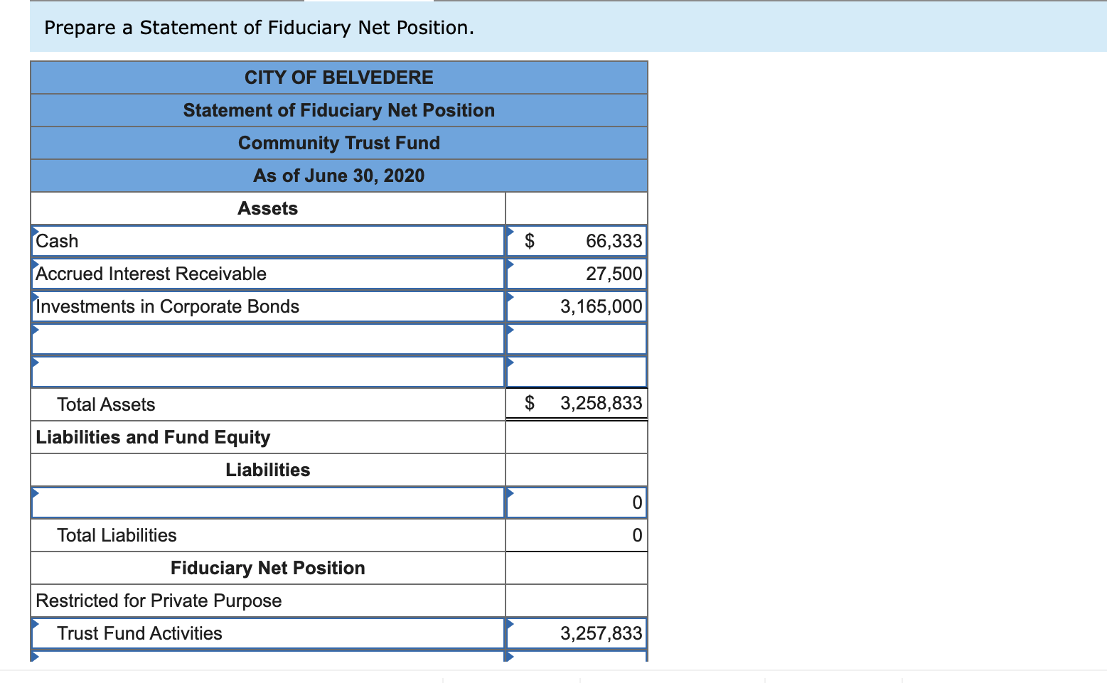Select the Cash description cell
This screenshot has width=1107, height=683.
267,241
